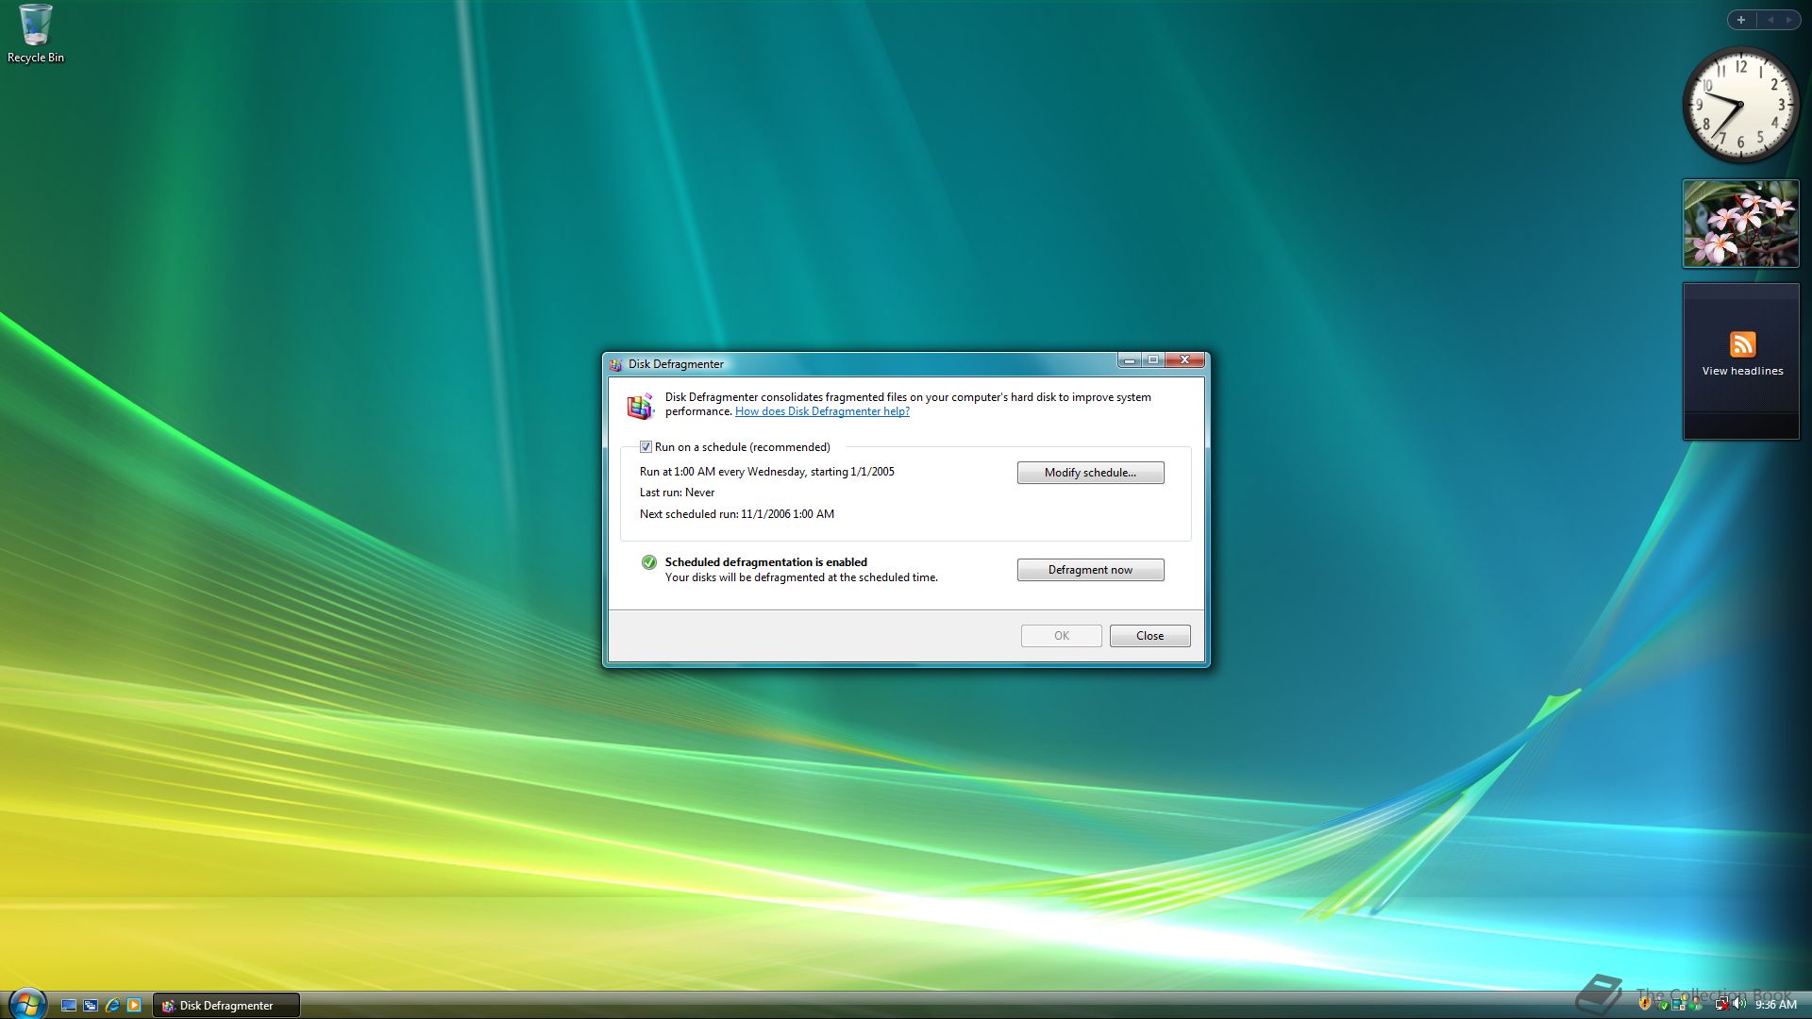
Task: Open the Recycle Bin desktop icon
Action: point(35,34)
